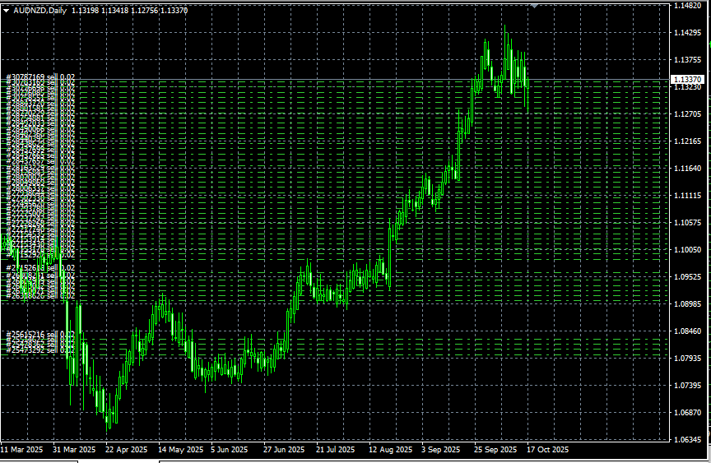Image resolution: width=711 pixels, height=463 pixels.
Task: Click the 22 Apr 2025 date label
Action: point(128,451)
